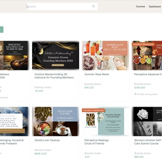Click Included in Membership badge on Circle of Friends
The height and width of the screenshot is (158, 162).
click(x=93, y=110)
